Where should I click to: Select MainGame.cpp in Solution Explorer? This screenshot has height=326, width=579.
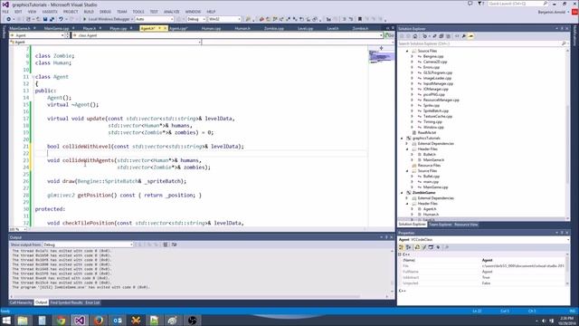[435, 187]
